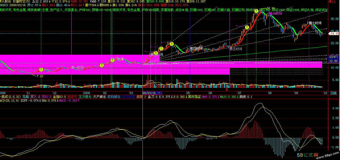Click the 3.00 value on the MACD axis
Image resolution: width=340 pixels, height=160 pixels.
coord(335,109)
